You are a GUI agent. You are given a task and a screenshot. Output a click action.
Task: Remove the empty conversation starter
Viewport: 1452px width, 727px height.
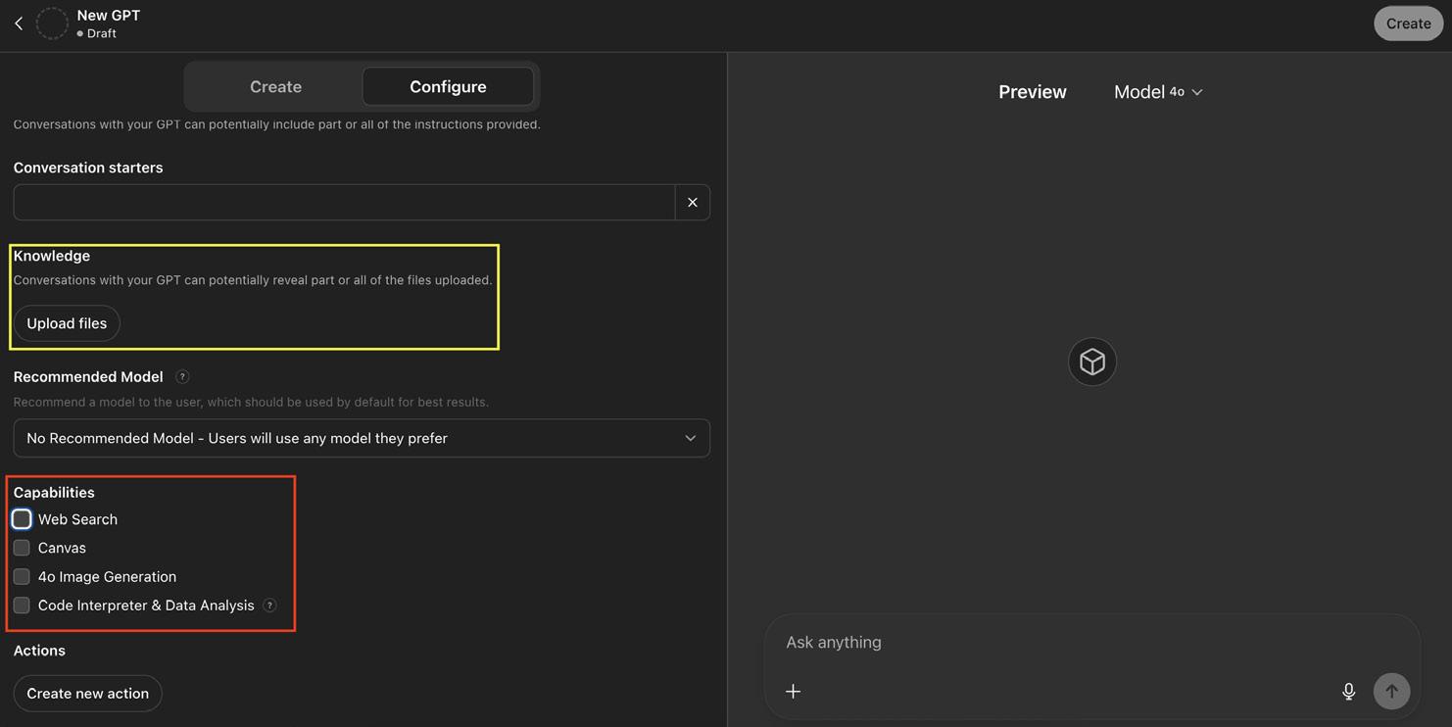click(x=693, y=203)
